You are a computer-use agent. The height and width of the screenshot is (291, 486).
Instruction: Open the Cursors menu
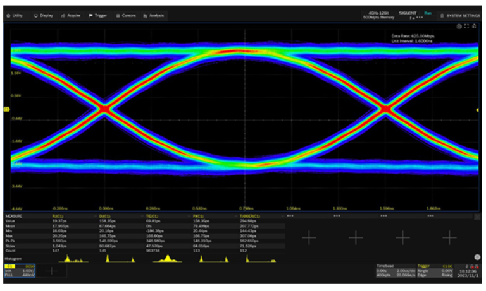[x=125, y=15]
